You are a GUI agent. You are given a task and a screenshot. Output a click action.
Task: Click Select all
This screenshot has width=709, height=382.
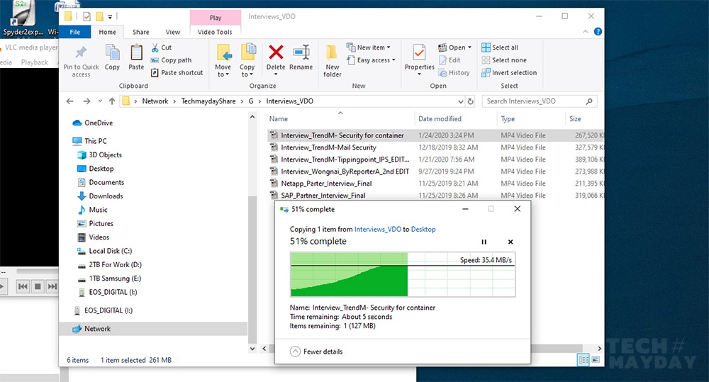point(500,47)
